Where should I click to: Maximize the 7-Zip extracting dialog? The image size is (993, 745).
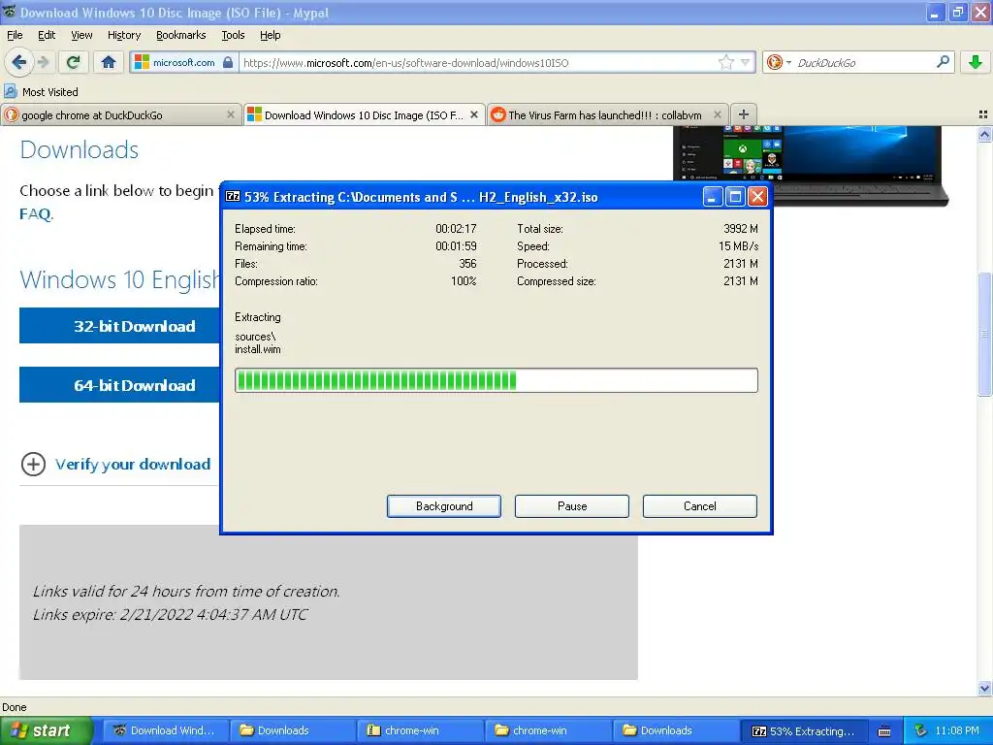coord(735,196)
